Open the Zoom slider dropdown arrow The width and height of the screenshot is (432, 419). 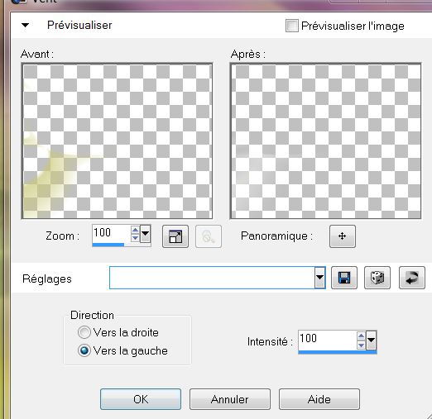(x=145, y=234)
